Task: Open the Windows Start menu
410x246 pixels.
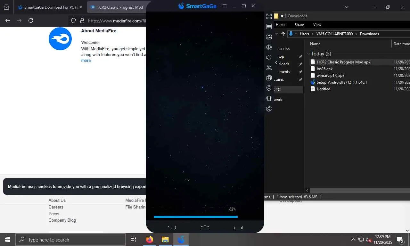Action: 8,240
